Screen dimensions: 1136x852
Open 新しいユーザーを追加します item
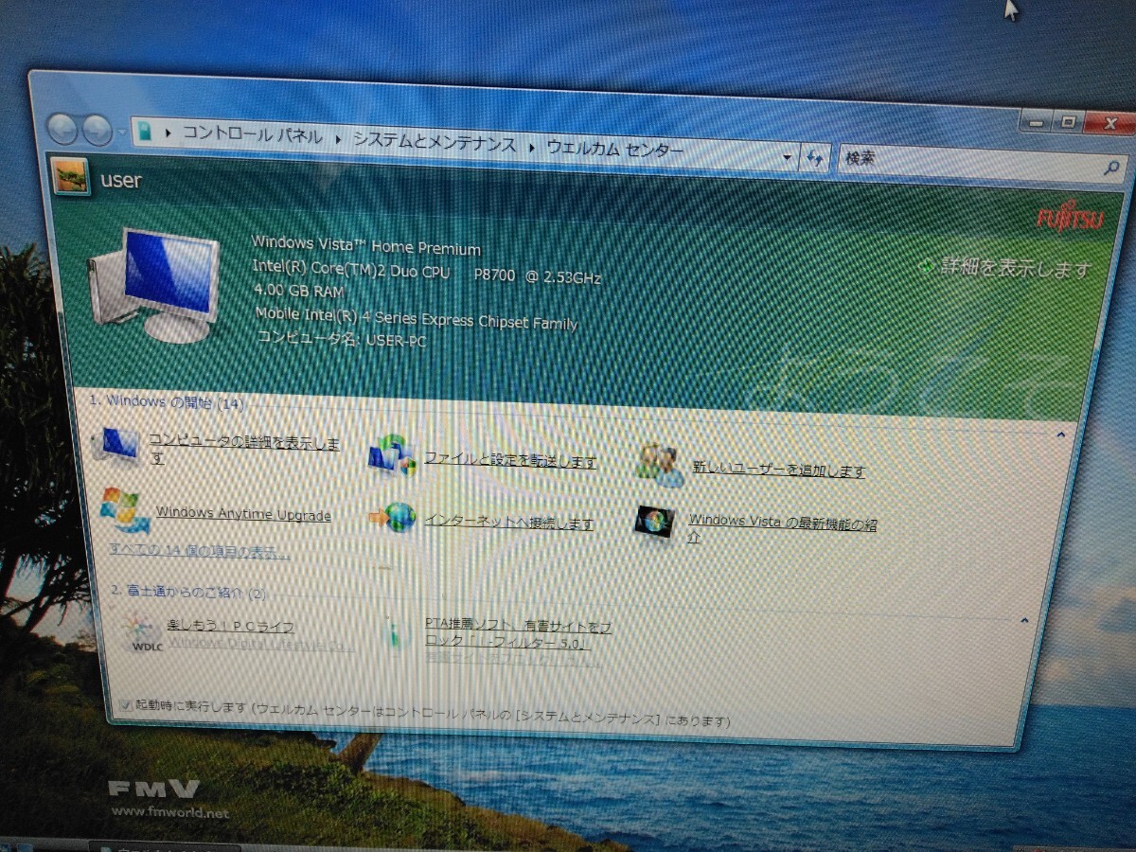(x=778, y=468)
